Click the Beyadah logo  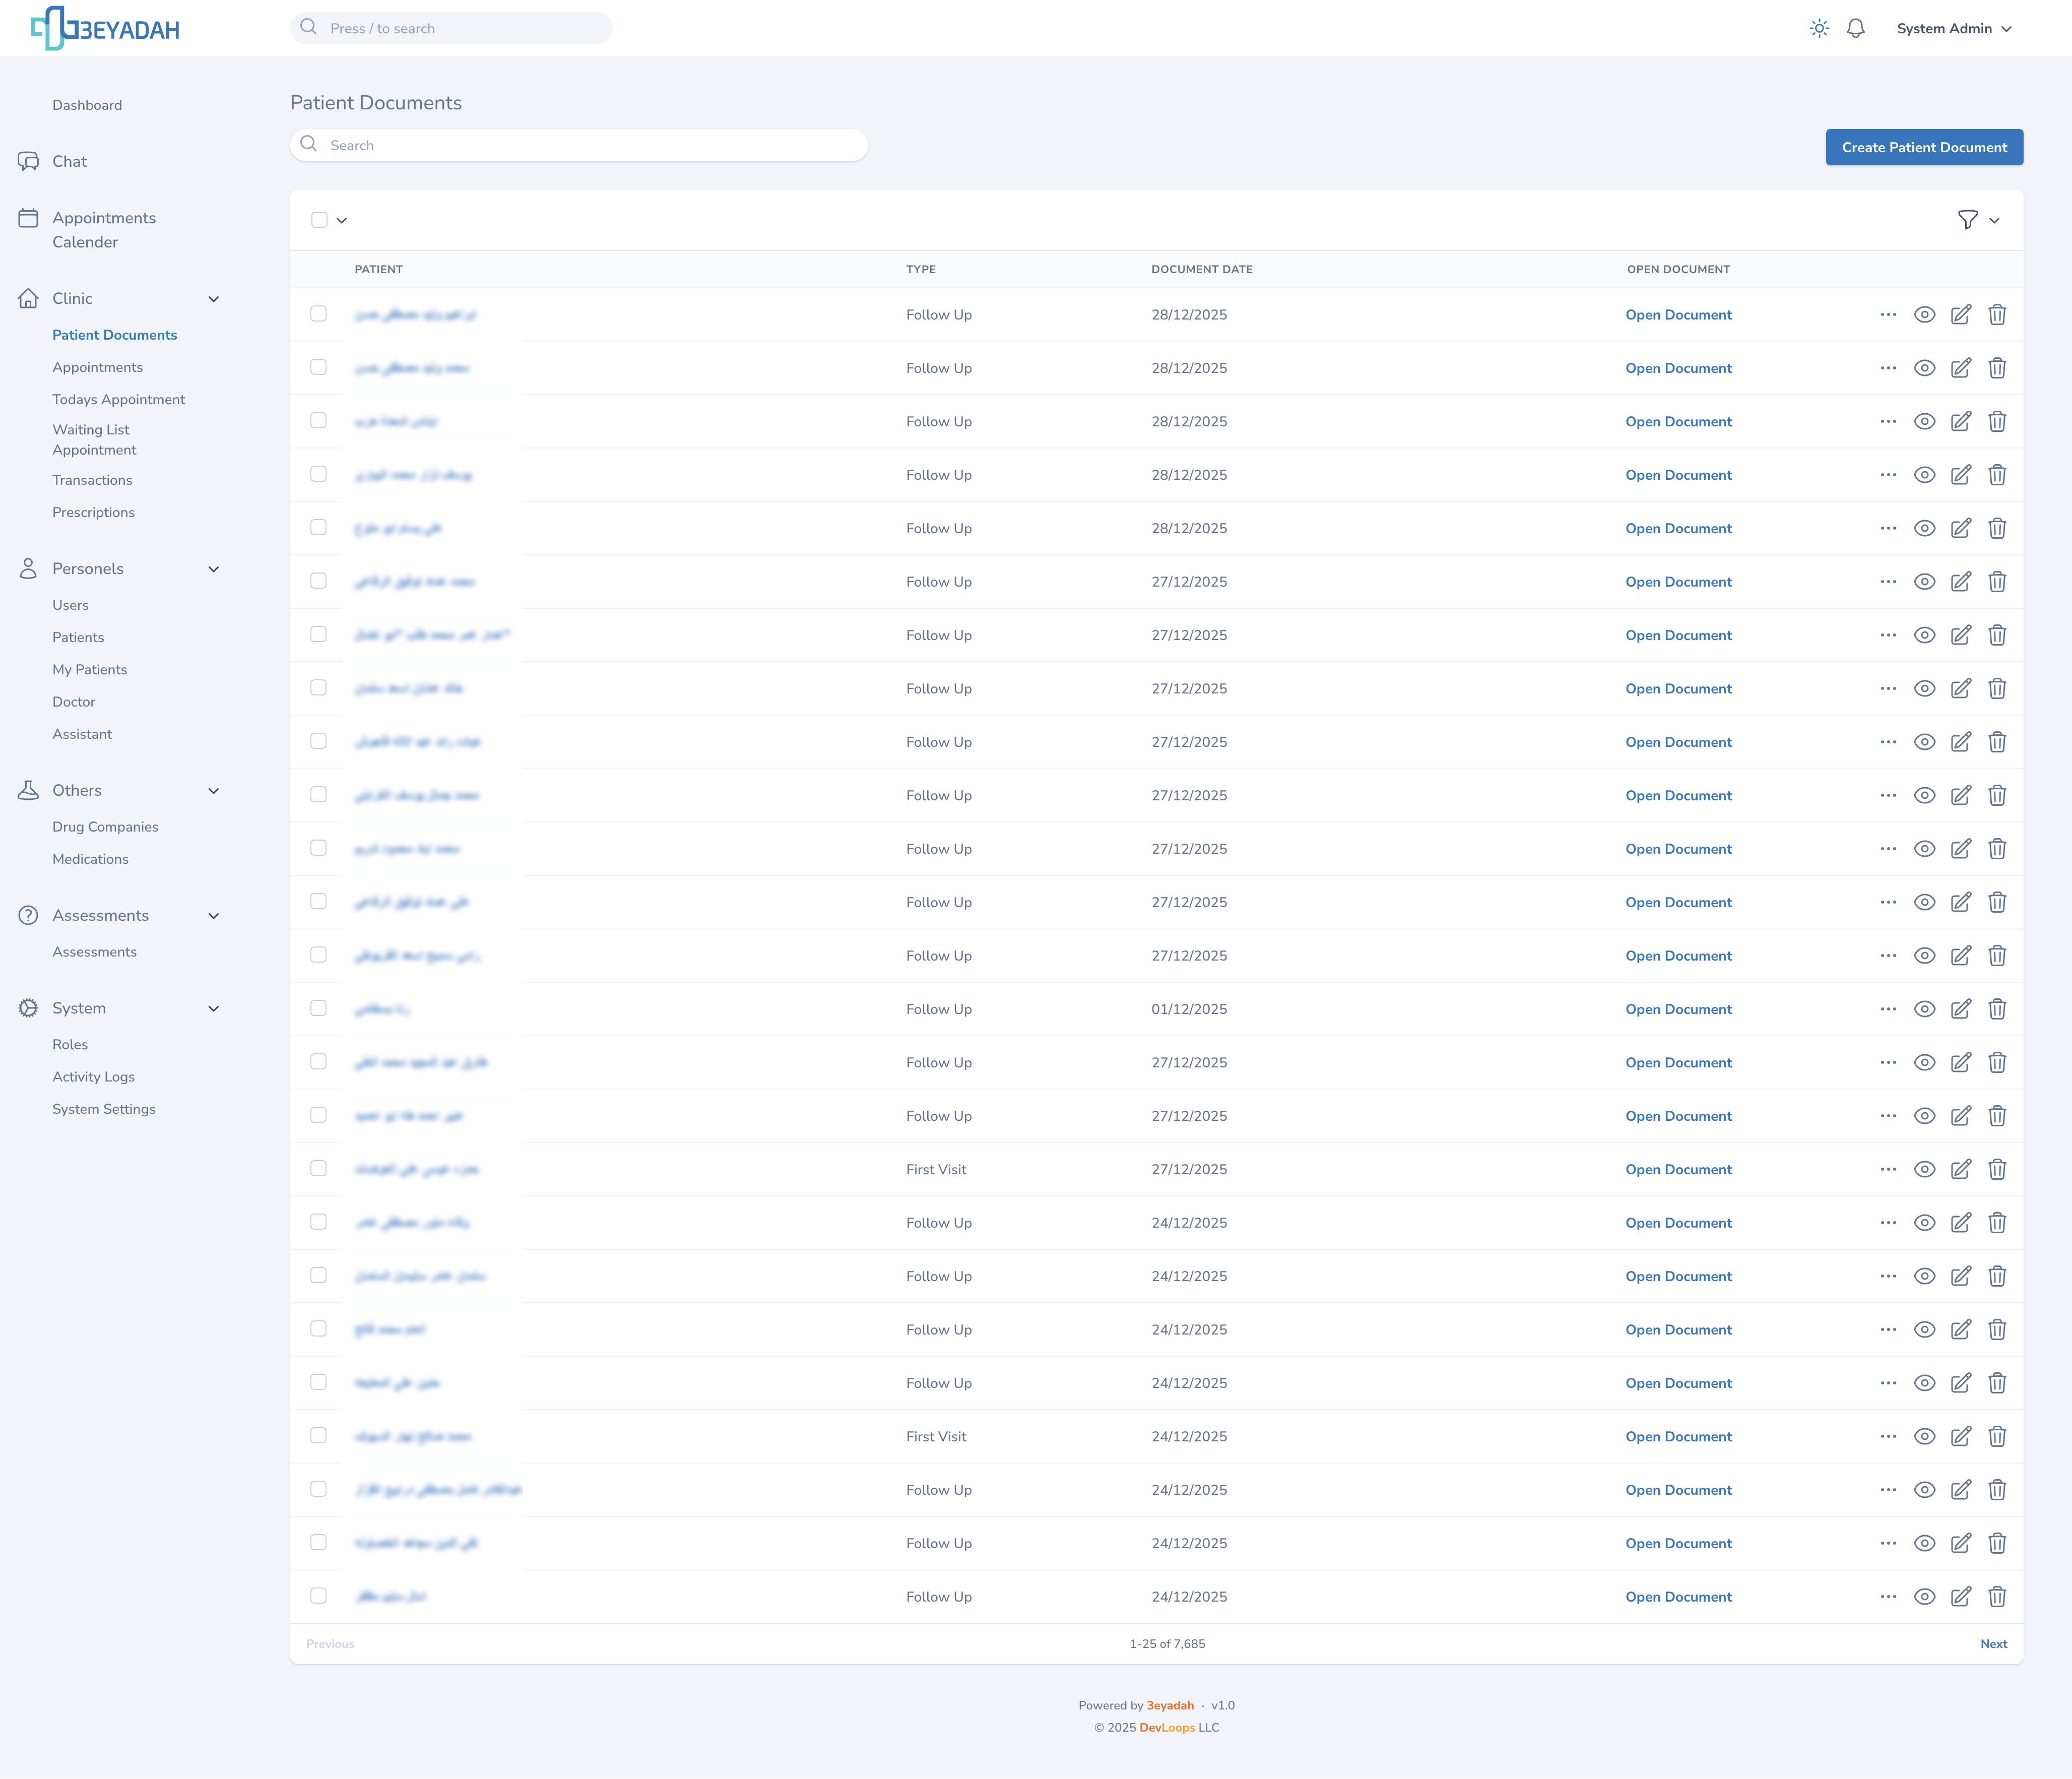(105, 28)
